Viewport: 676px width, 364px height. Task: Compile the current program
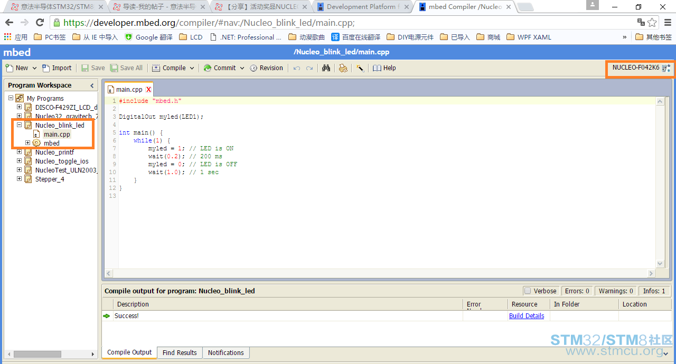point(169,68)
